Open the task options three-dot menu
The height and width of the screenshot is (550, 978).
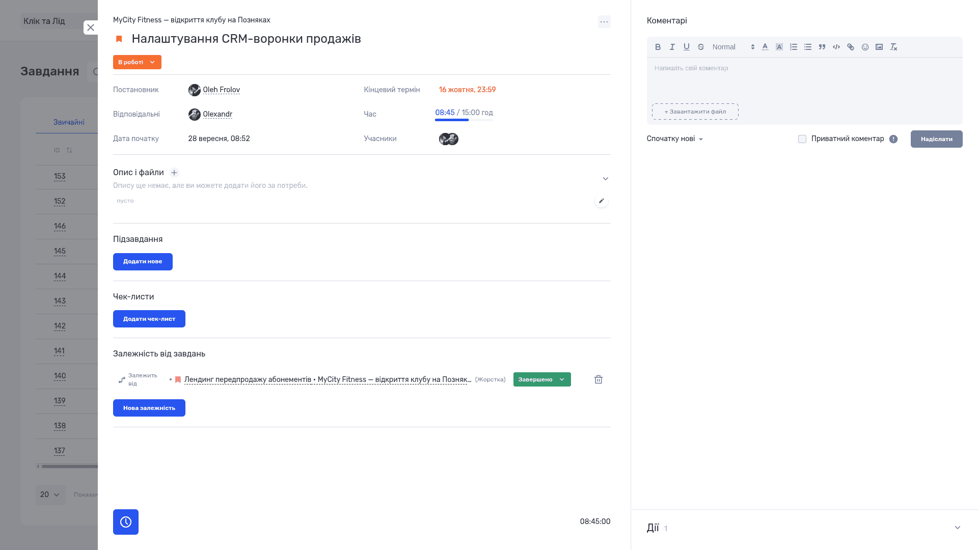tap(604, 21)
